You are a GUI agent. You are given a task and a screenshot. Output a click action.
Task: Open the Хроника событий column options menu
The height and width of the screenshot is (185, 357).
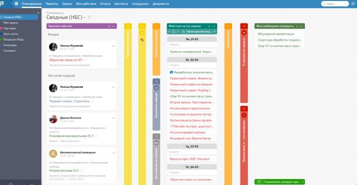pos(114,26)
